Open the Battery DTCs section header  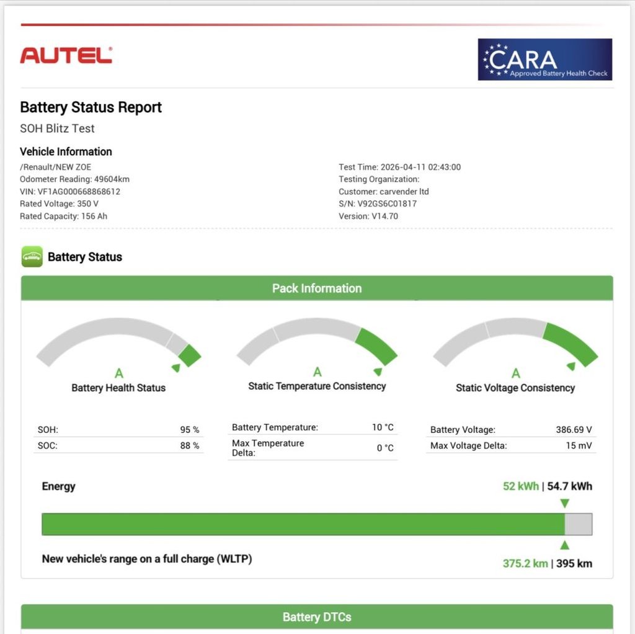[x=317, y=617]
